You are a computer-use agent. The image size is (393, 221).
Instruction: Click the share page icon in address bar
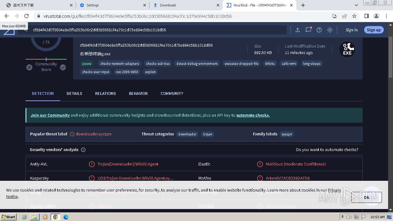(344, 16)
